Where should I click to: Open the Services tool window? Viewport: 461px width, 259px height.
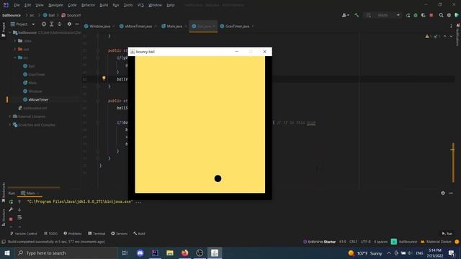point(120,233)
